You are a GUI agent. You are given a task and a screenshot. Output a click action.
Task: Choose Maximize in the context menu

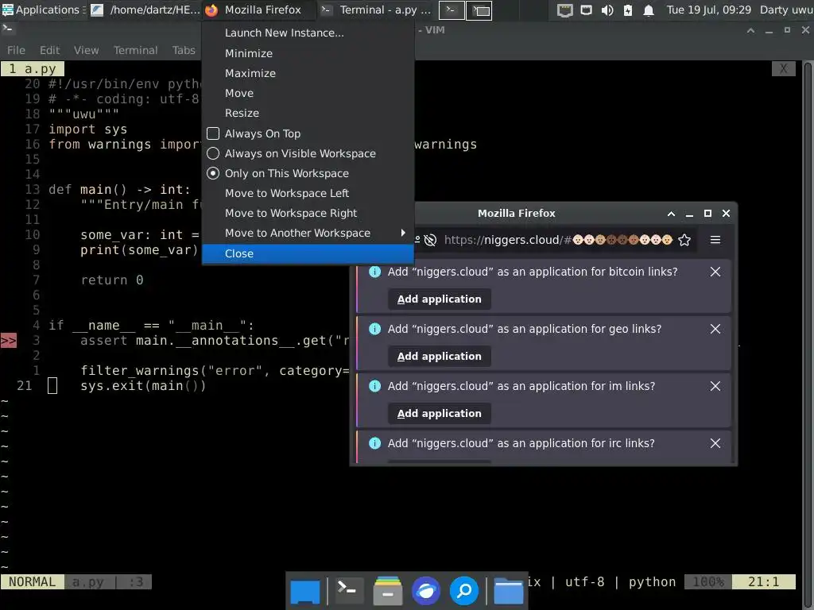point(308,73)
